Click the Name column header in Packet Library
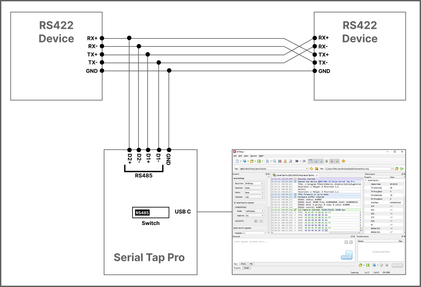The height and width of the screenshot is (287, 421). (378, 241)
